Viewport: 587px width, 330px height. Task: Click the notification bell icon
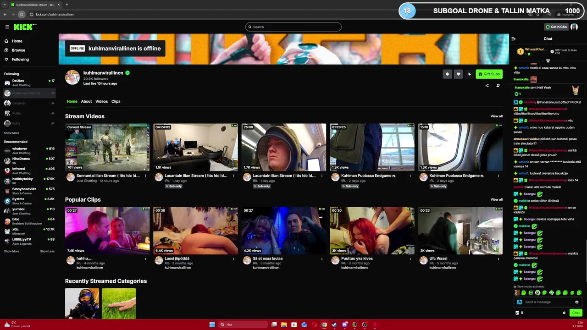point(447,74)
